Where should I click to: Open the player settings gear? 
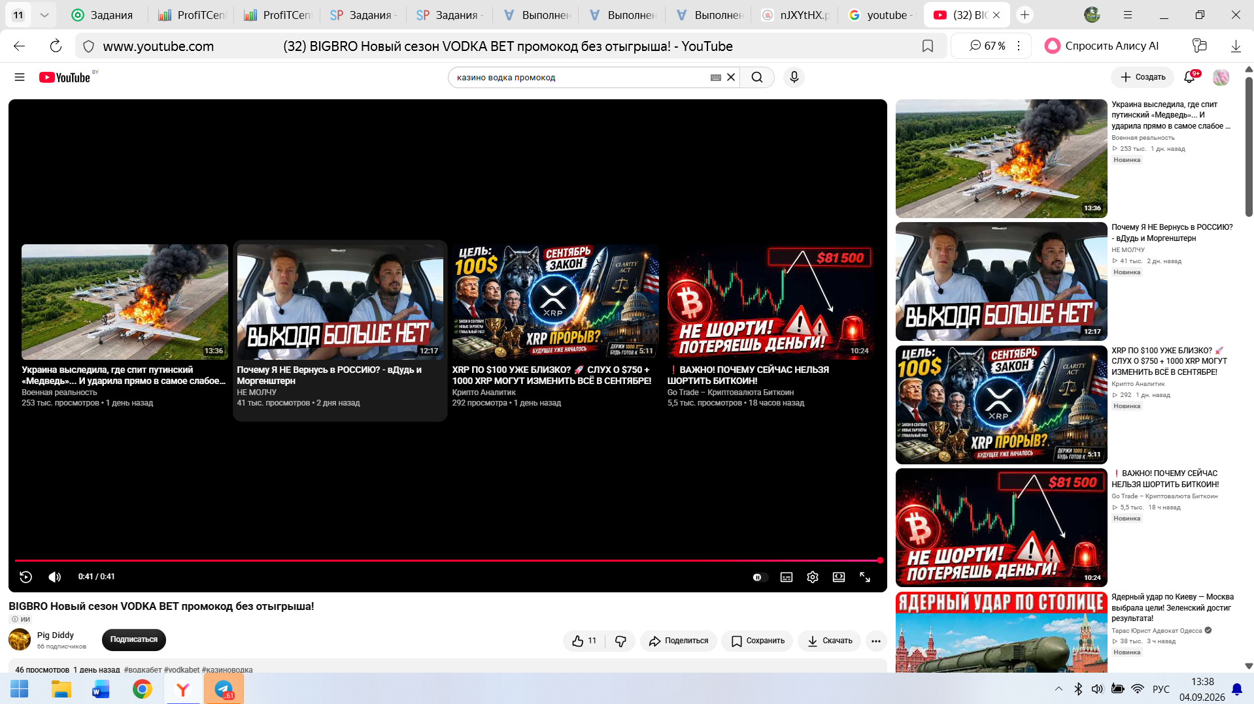tap(813, 577)
